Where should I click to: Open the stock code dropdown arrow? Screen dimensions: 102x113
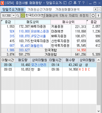pos(13,15)
